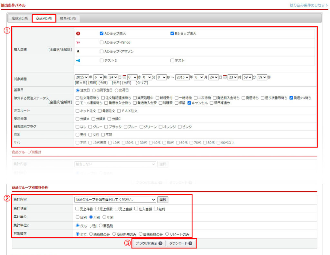Click the Yahoo store icon
330x255 pixels.
coord(78,42)
